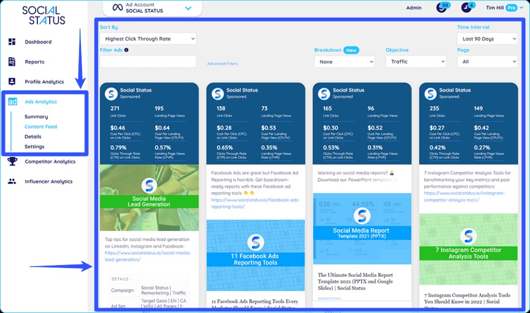Image resolution: width=530 pixels, height=313 pixels.
Task: Switch to the Content Feed section
Action: [42, 126]
